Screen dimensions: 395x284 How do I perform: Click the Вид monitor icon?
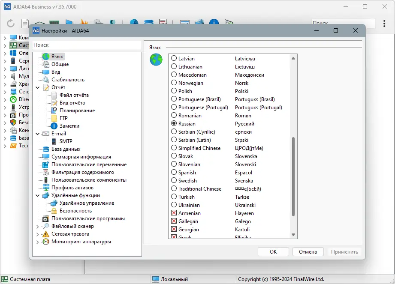coord(45,72)
